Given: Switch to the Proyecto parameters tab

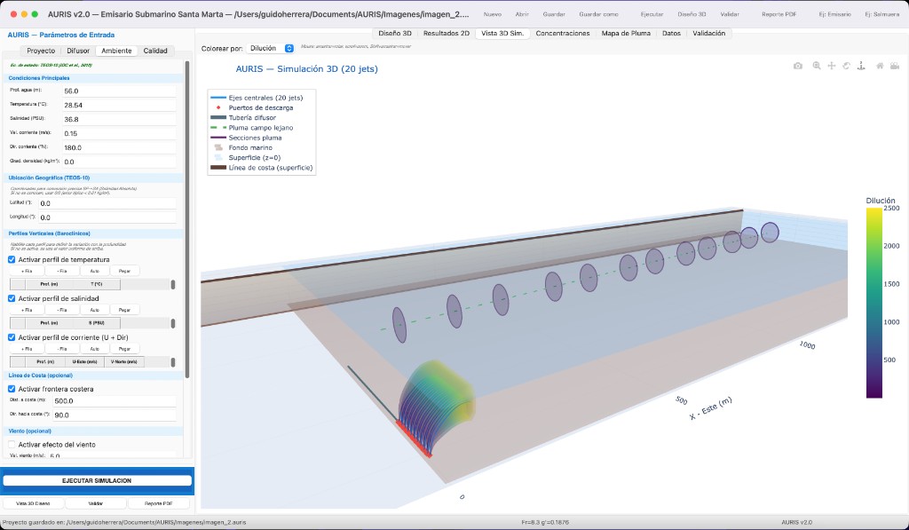Looking at the screenshot, I should [x=41, y=51].
